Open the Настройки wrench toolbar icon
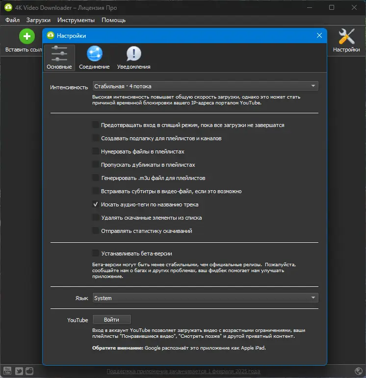 [x=346, y=36]
